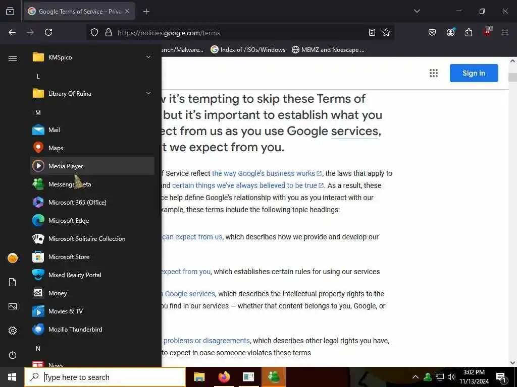Show site security lock info
517x387 pixels.
pos(109,33)
